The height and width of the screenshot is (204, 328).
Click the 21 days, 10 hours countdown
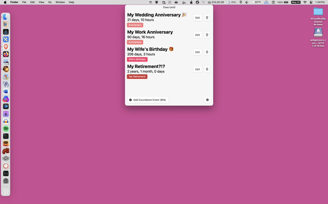[140, 20]
